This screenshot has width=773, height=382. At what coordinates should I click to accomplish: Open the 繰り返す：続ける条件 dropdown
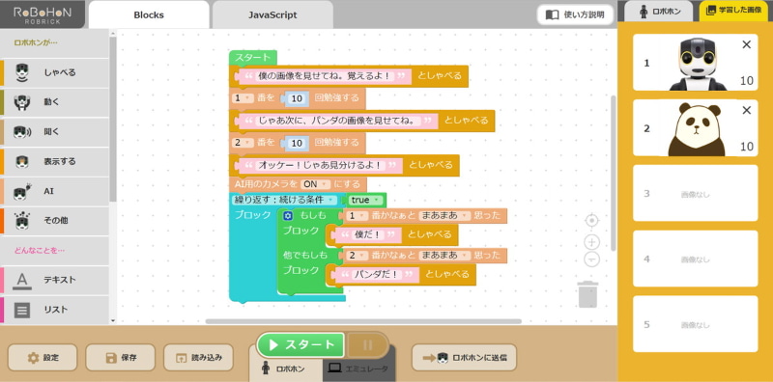click(x=284, y=201)
